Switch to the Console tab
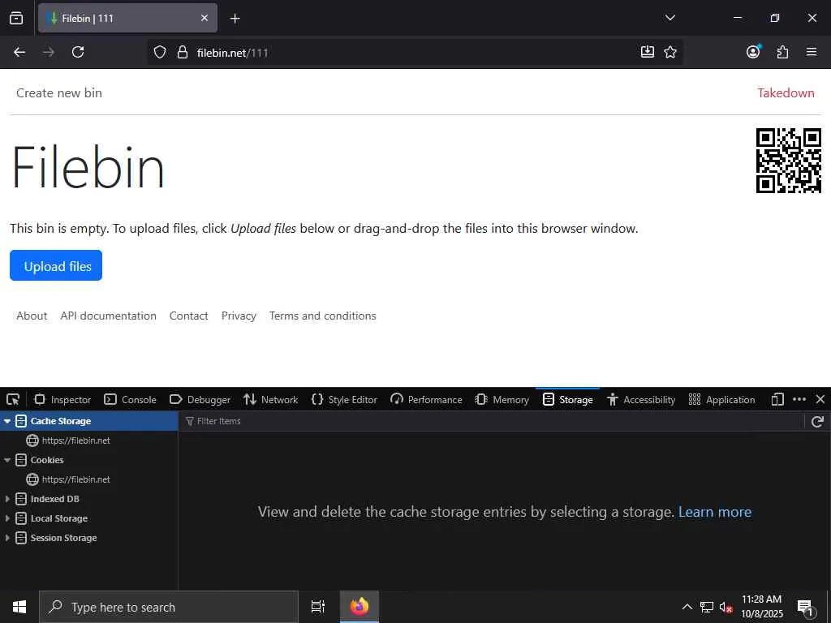The width and height of the screenshot is (831, 623). pyautogui.click(x=131, y=399)
